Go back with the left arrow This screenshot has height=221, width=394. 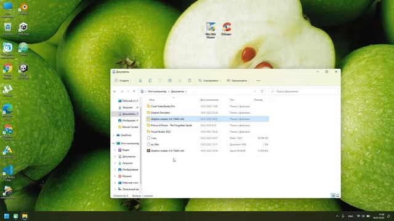pos(115,91)
